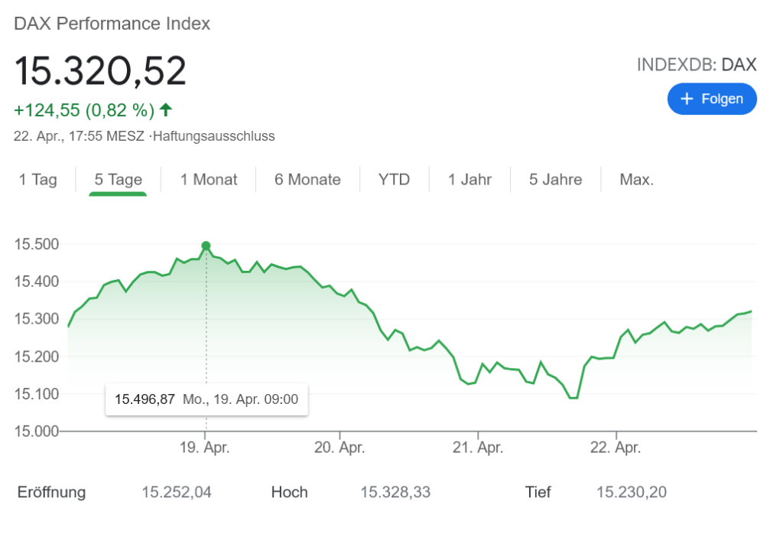Image resolution: width=783 pixels, height=534 pixels.
Task: Click the 21. Apr. date axis label
Action: click(478, 448)
